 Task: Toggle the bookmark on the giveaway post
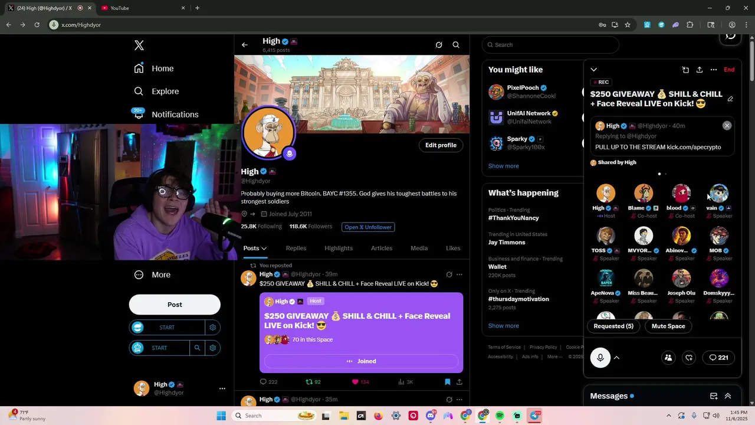pyautogui.click(x=448, y=382)
